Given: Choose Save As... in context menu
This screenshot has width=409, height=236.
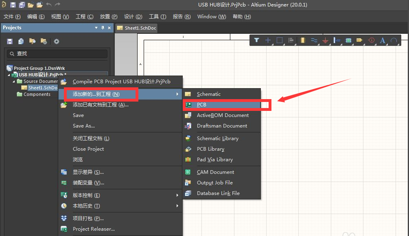Looking at the screenshot, I should pyautogui.click(x=120, y=126).
